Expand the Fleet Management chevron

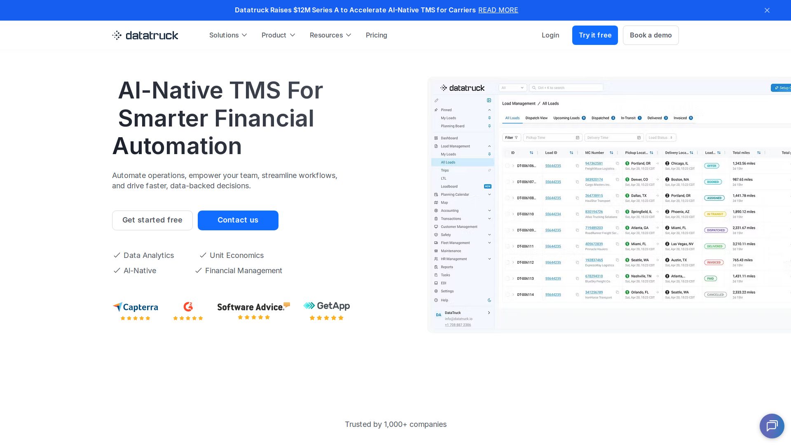coord(489,243)
